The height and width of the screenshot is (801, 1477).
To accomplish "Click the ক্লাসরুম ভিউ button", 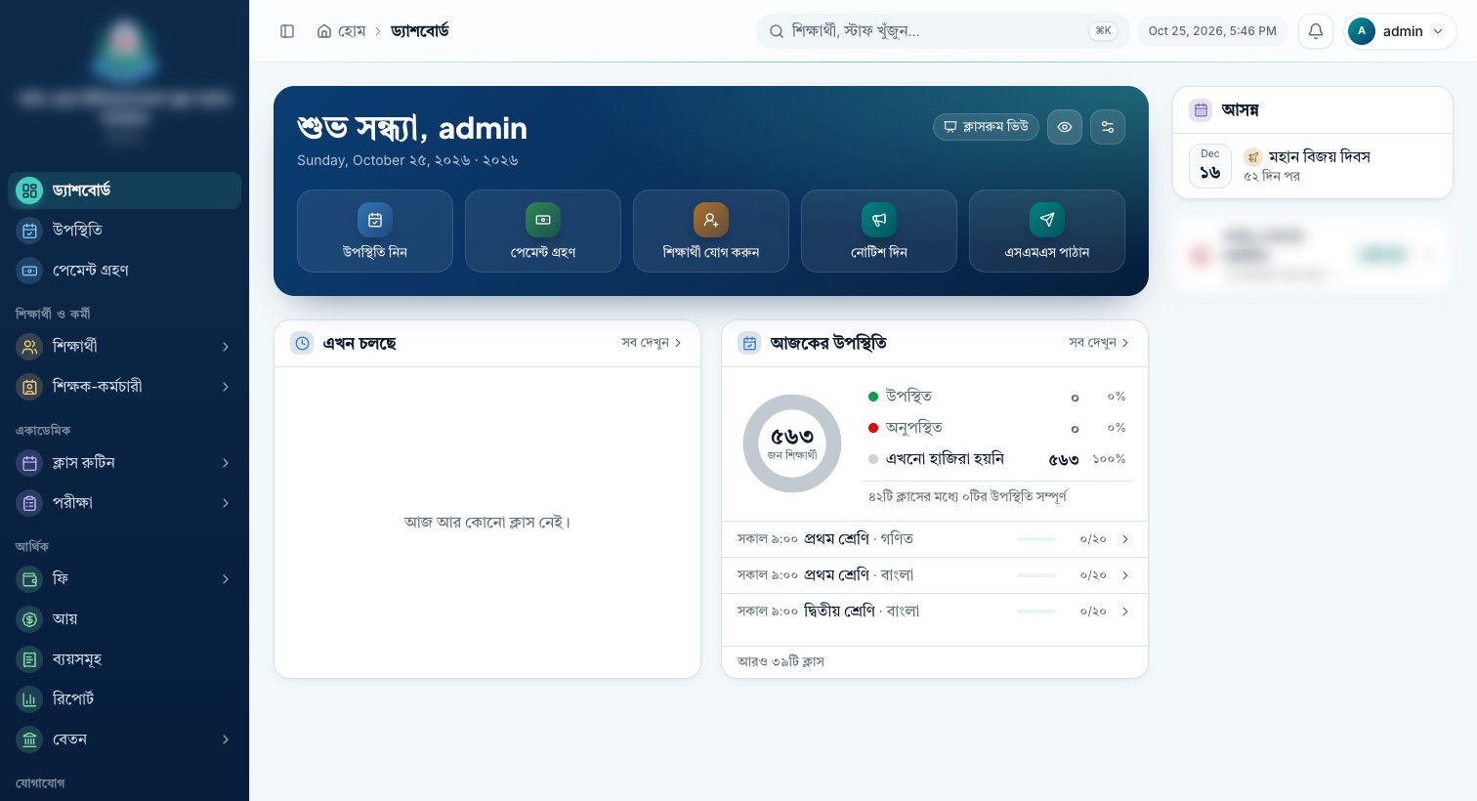I will pyautogui.click(x=986, y=127).
